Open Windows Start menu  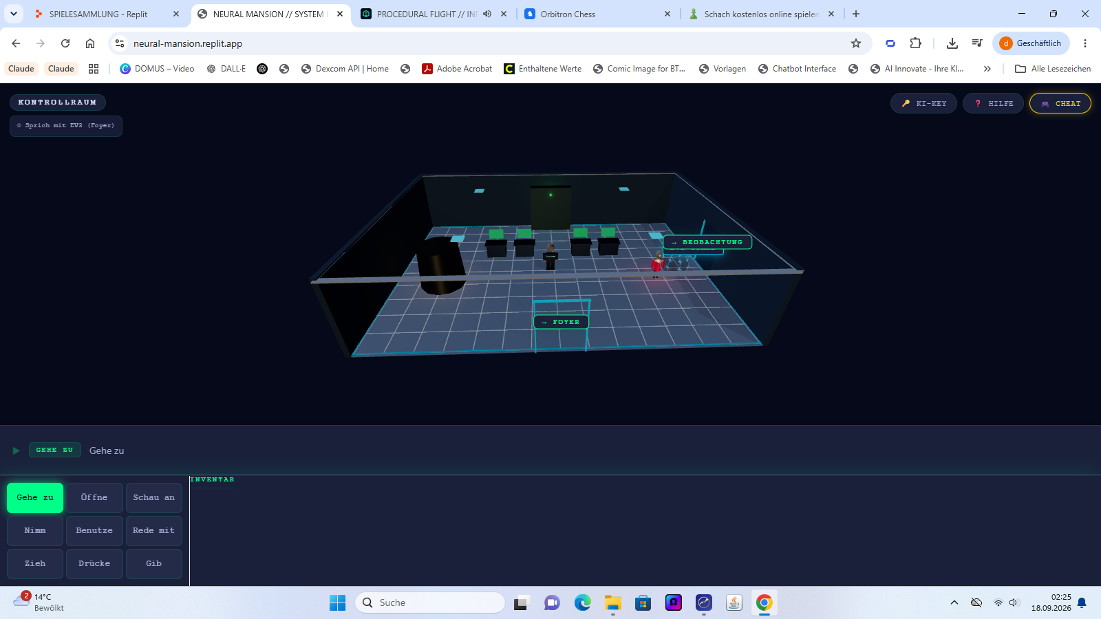[338, 602]
